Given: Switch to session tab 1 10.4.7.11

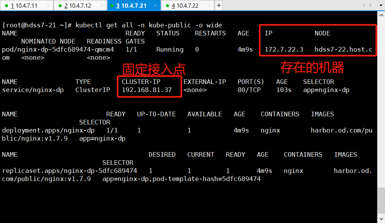Looking at the screenshot, I should pos(24,5).
